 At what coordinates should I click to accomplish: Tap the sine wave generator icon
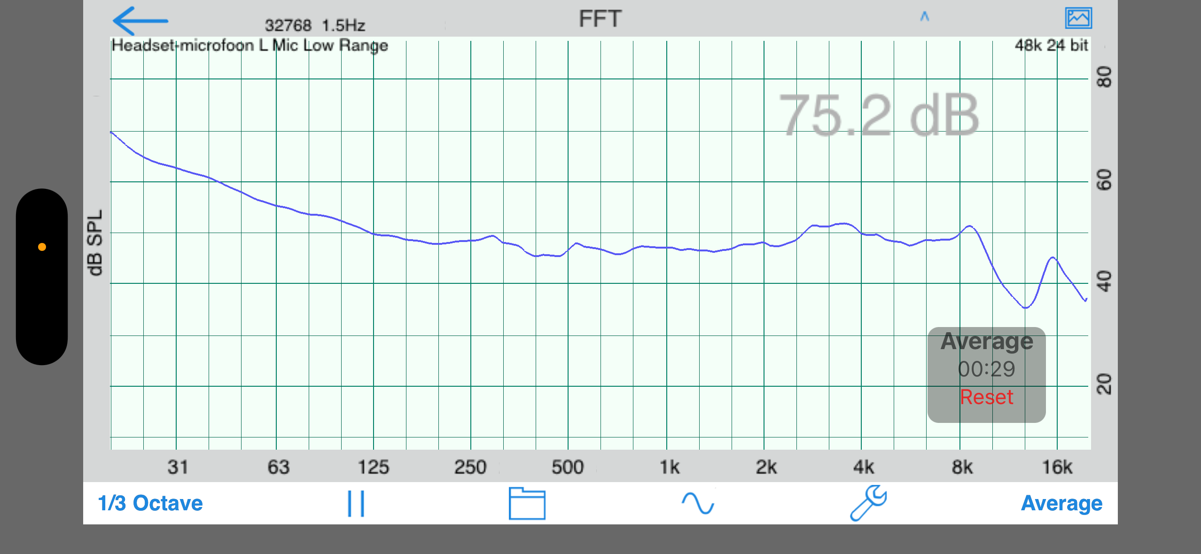pos(698,504)
